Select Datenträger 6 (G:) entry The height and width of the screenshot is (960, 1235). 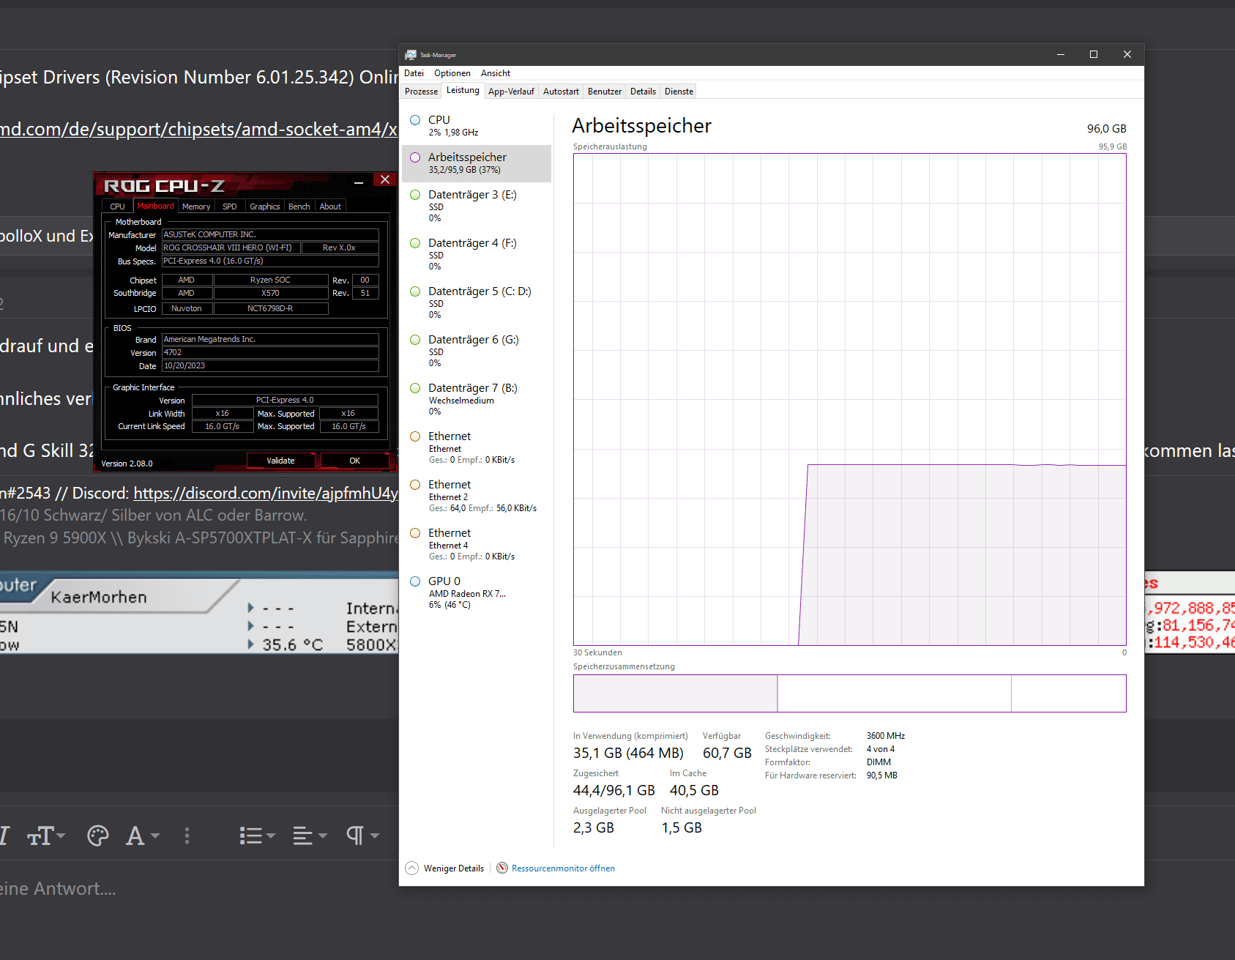pyautogui.click(x=476, y=351)
